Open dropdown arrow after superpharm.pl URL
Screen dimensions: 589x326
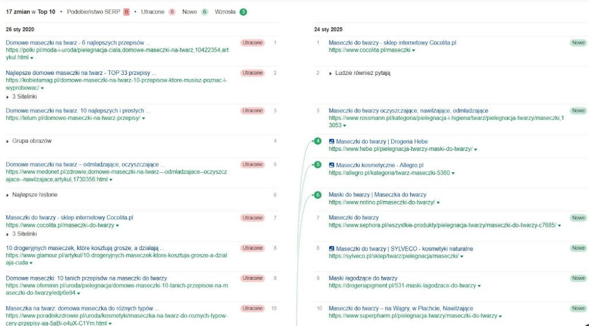click(500, 316)
